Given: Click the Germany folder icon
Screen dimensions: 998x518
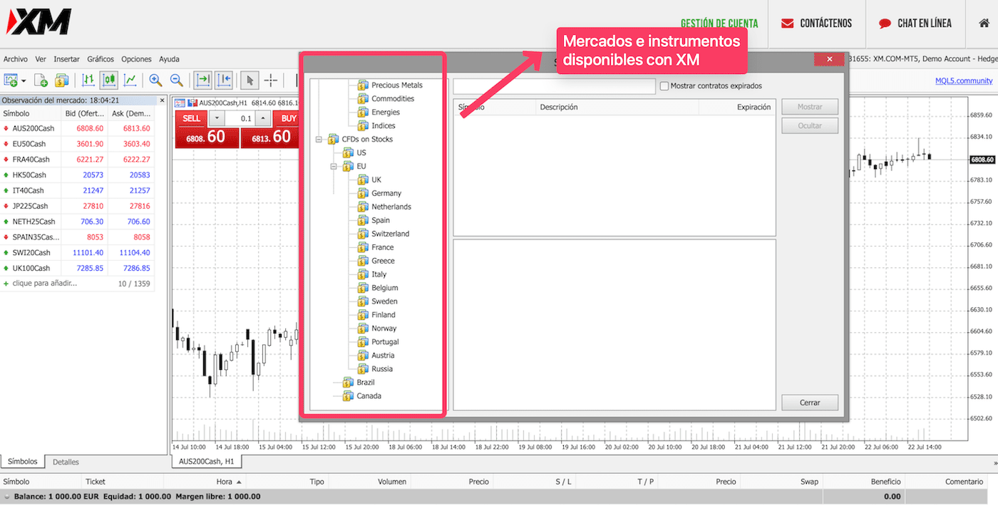Looking at the screenshot, I should pyautogui.click(x=363, y=193).
